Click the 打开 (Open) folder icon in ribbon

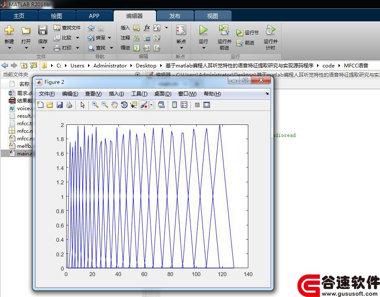[26, 30]
